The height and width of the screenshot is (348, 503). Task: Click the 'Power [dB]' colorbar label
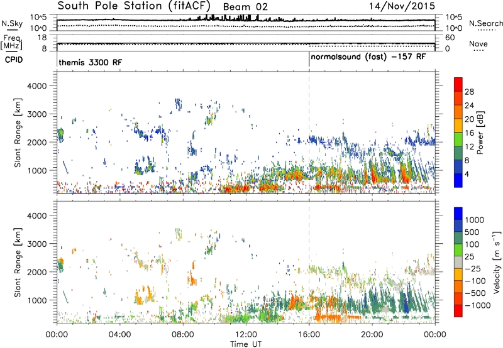(480, 133)
